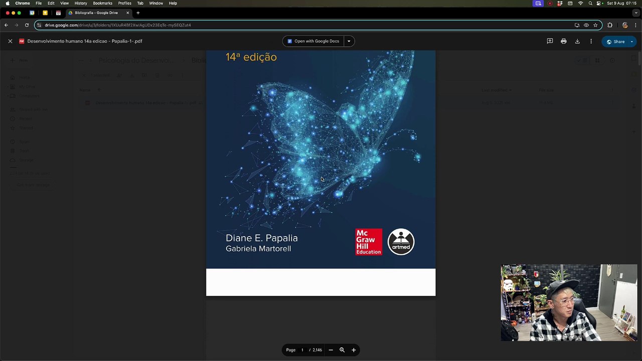Screen dimensions: 642x361
Task: Reset zoom with the magnifier icon
Action: (342, 350)
